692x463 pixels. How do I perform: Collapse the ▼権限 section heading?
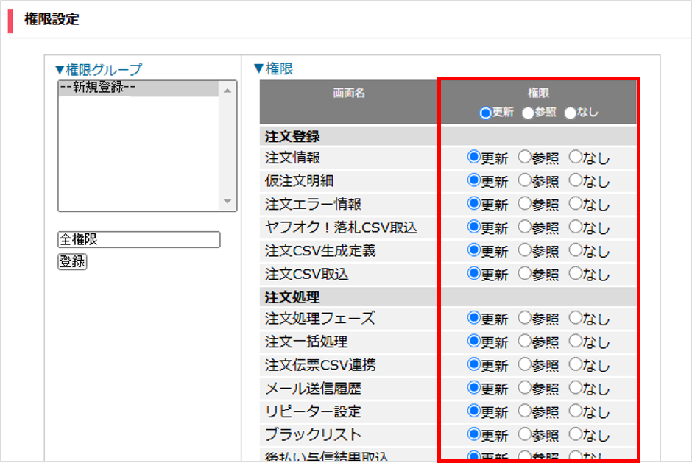click(x=274, y=69)
